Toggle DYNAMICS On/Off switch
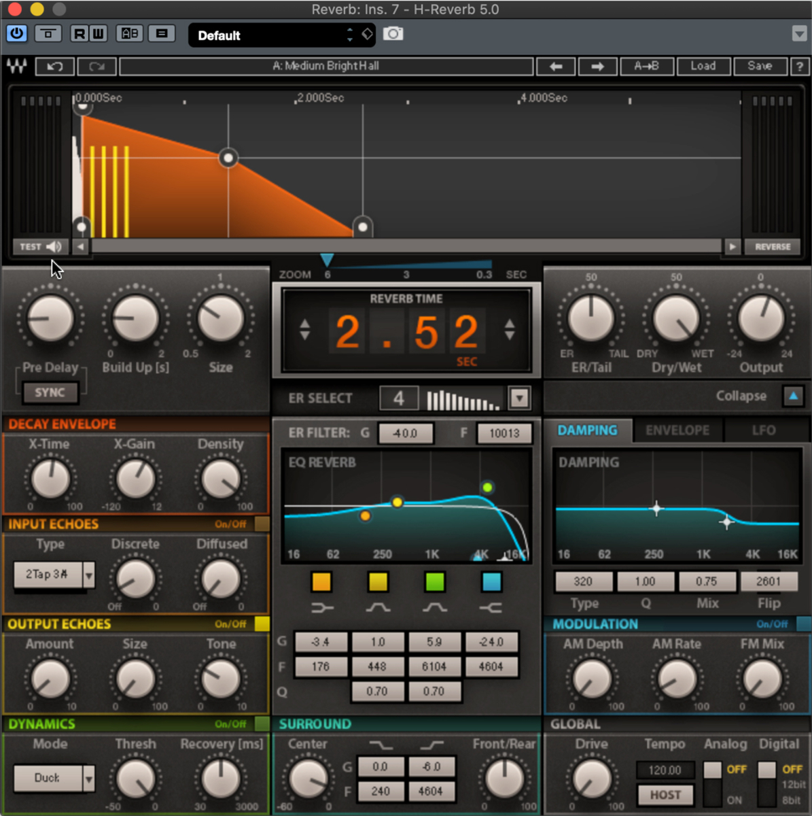Viewport: 812px width, 816px height. point(262,724)
